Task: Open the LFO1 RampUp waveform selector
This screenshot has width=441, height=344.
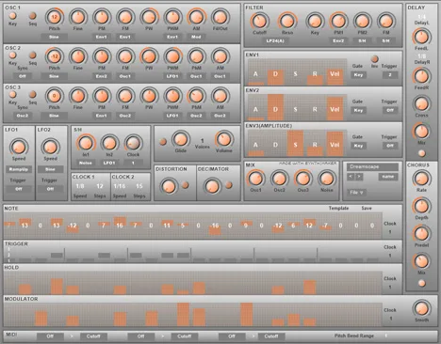Action: pyautogui.click(x=19, y=169)
